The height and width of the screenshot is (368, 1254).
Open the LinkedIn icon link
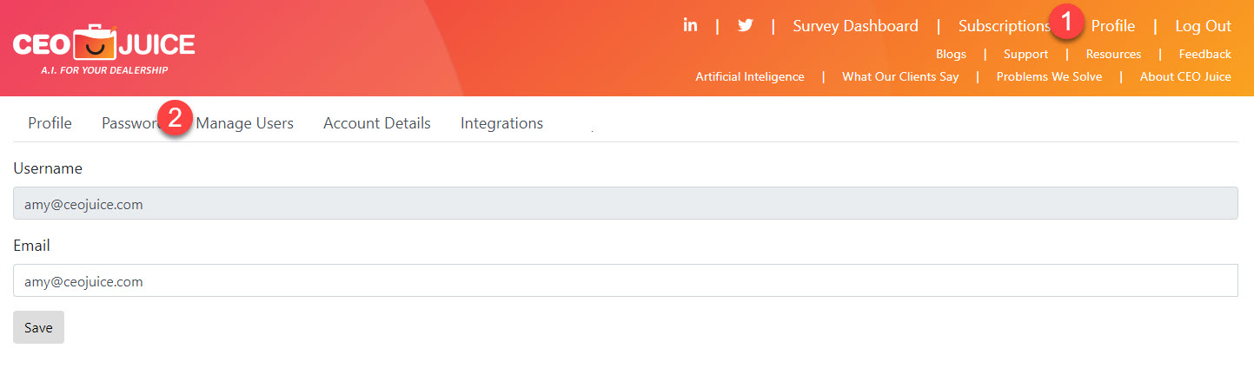pyautogui.click(x=690, y=25)
